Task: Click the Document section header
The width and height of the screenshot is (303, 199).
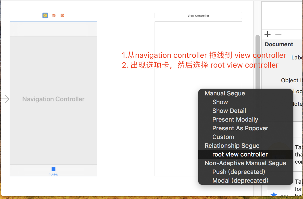Action: [279, 44]
